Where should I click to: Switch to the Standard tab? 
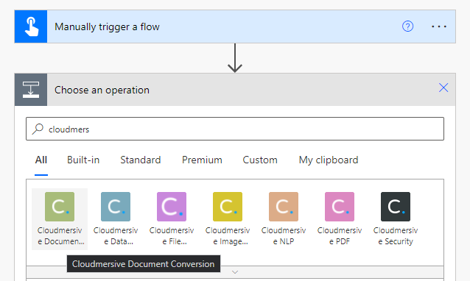coord(141,160)
